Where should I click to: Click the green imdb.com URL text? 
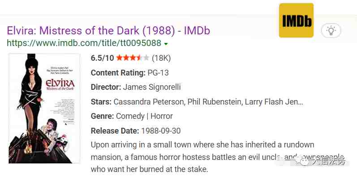click(x=84, y=43)
